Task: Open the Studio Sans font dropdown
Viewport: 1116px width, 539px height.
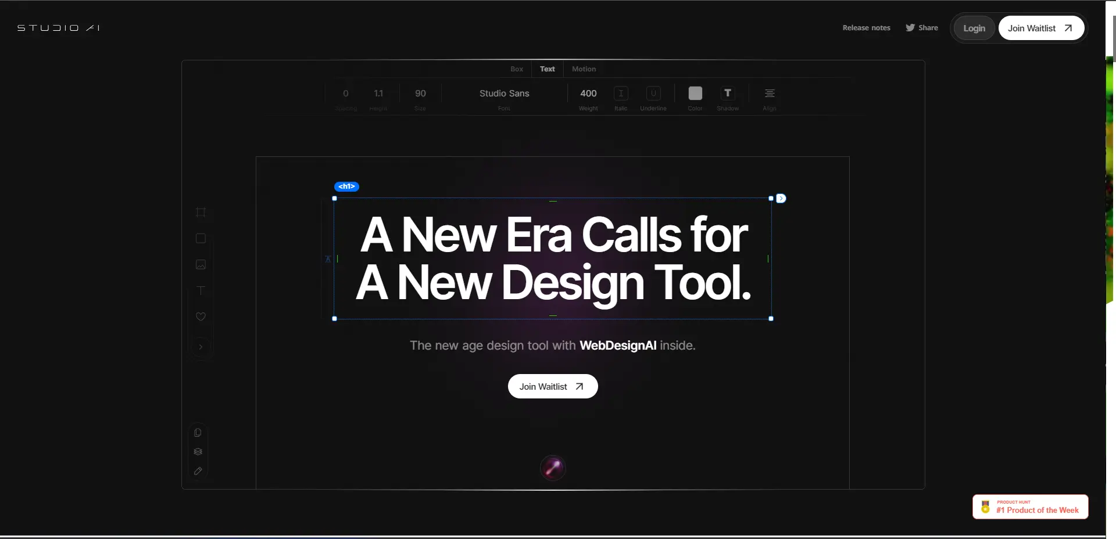Action: 504,94
